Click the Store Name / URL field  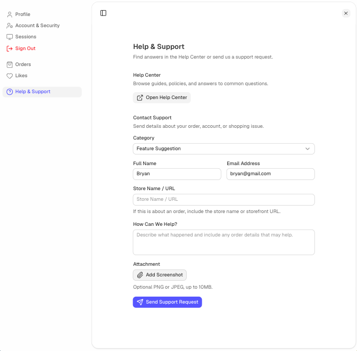(x=223, y=199)
